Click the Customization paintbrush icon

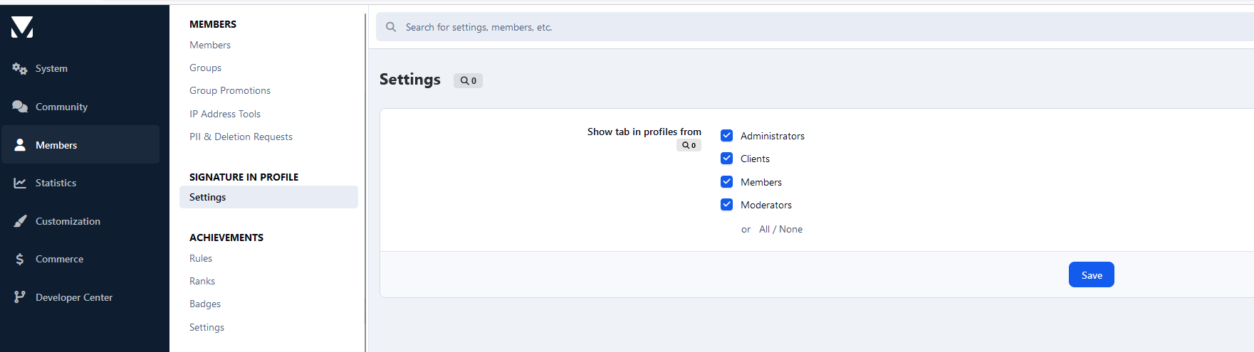tap(20, 221)
